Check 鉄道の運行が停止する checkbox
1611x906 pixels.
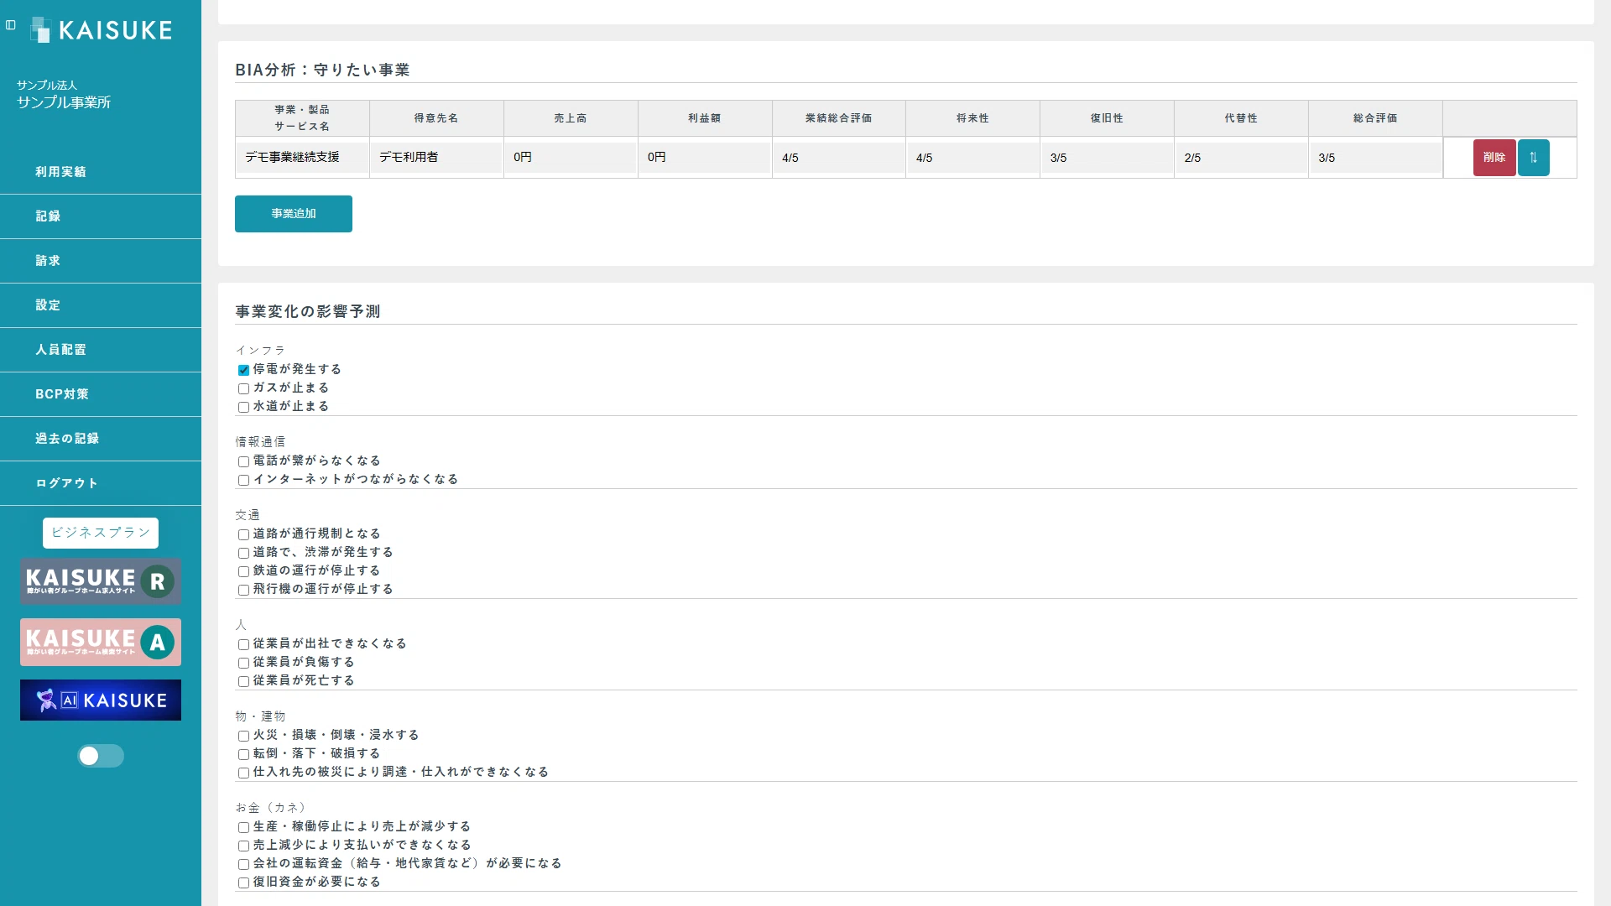243,571
